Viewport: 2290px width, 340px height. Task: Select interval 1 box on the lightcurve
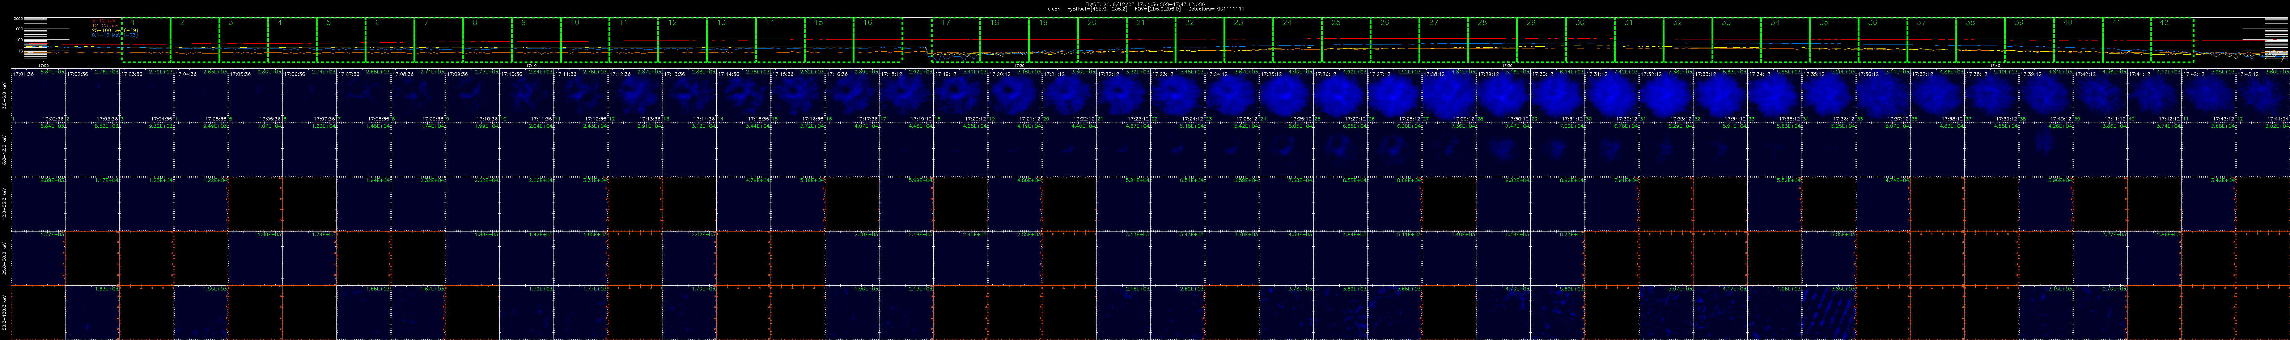click(146, 40)
